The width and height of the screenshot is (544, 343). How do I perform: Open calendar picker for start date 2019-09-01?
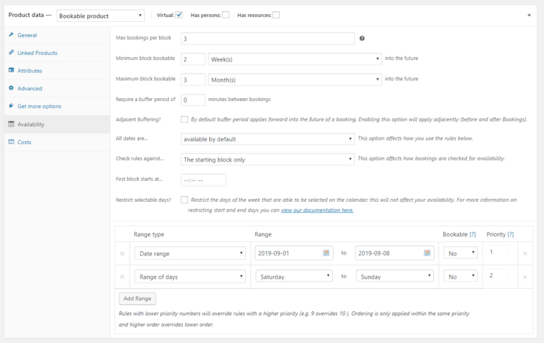click(326, 253)
